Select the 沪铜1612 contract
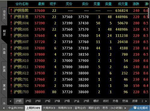This screenshot has width=150, height=111. (78, 73)
